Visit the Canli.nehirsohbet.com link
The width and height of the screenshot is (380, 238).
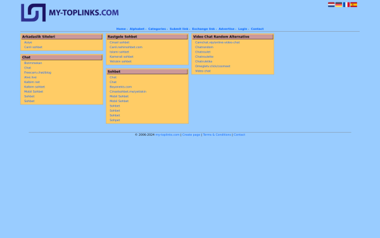coord(126,47)
